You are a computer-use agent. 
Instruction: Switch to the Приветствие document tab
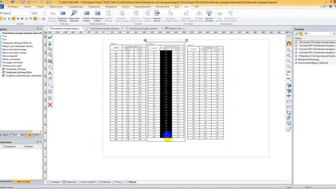[175, 28]
